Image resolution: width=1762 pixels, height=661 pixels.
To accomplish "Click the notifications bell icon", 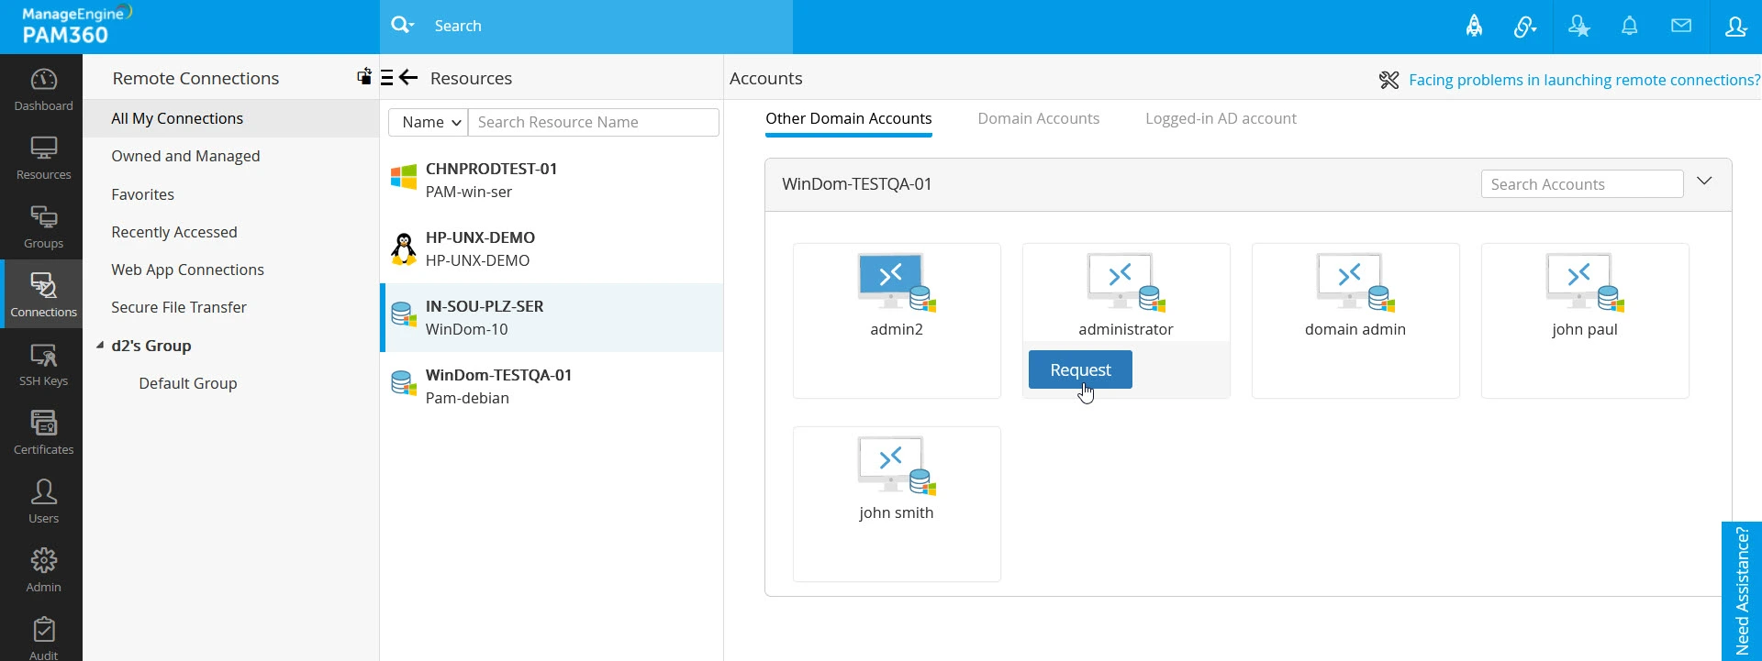I will pos(1629,27).
